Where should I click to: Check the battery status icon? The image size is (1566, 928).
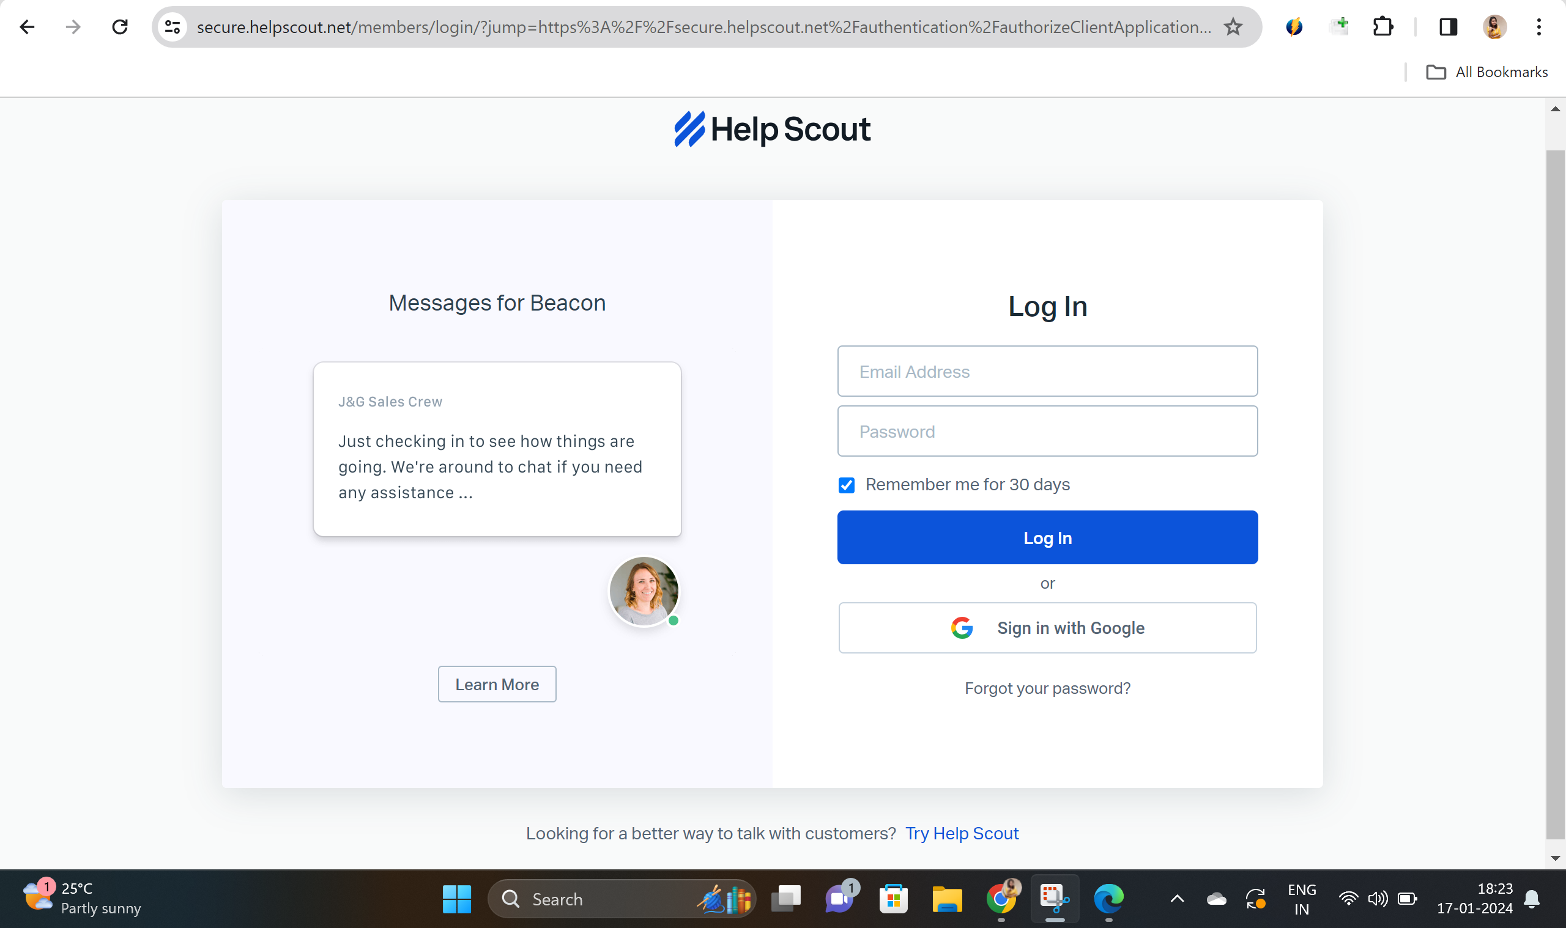pyautogui.click(x=1407, y=899)
